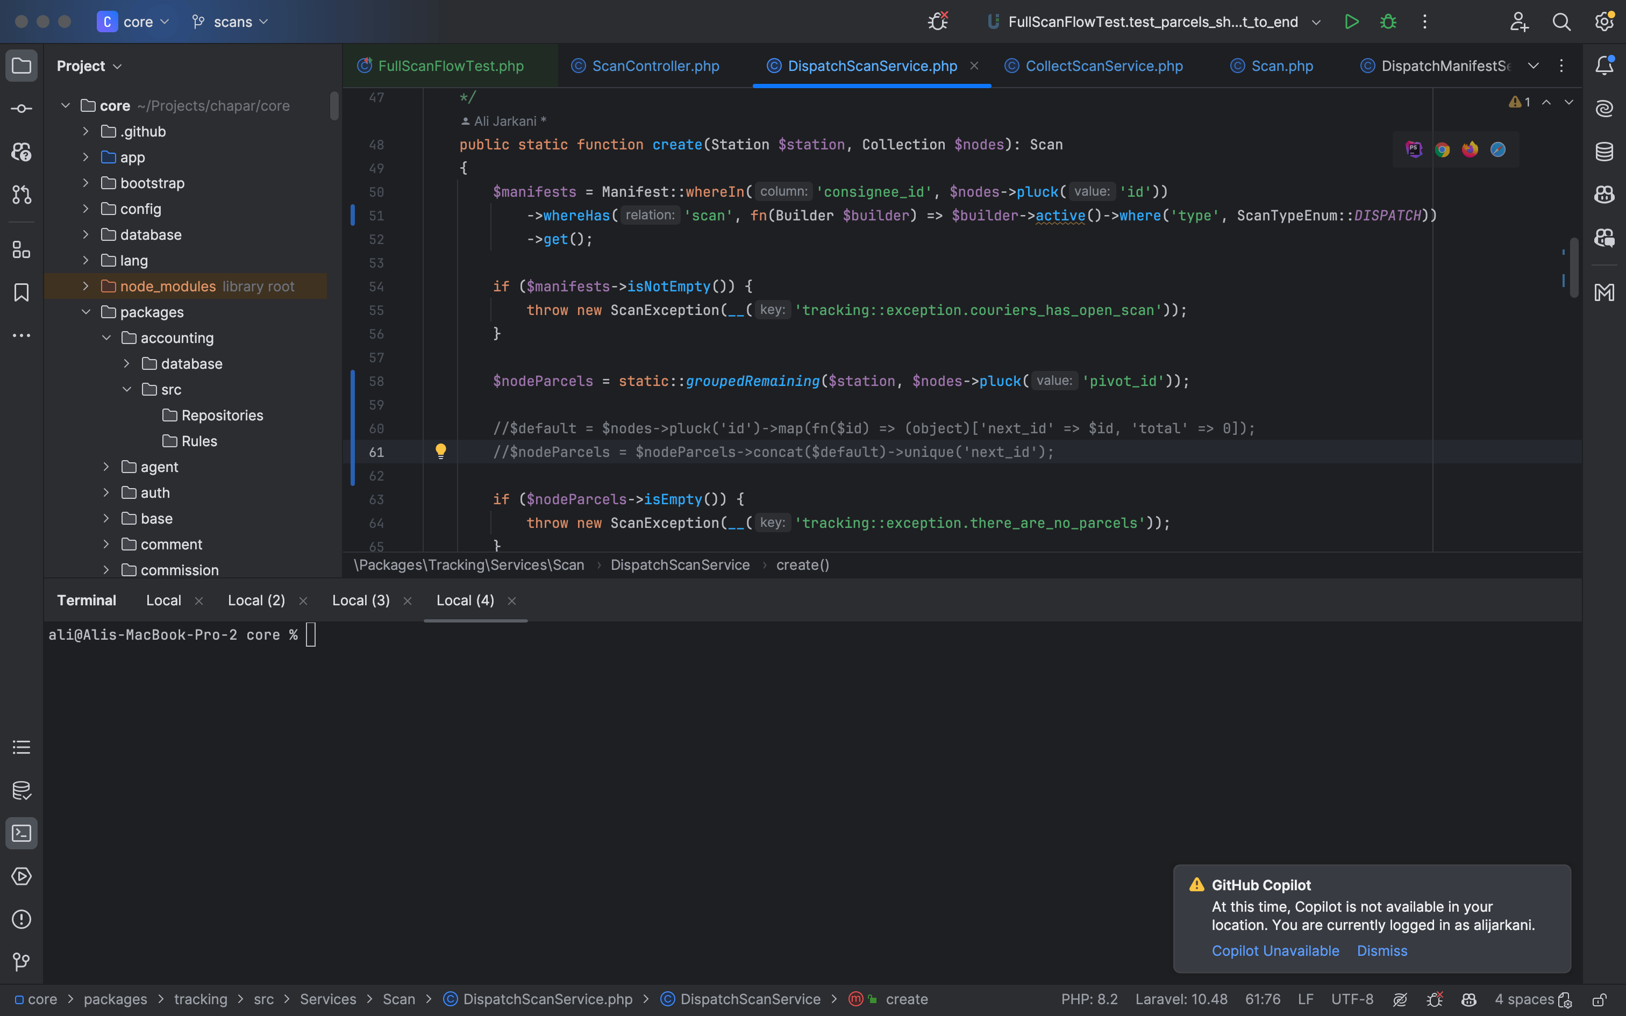
Task: Collapse the accounting folder
Action: pos(106,338)
